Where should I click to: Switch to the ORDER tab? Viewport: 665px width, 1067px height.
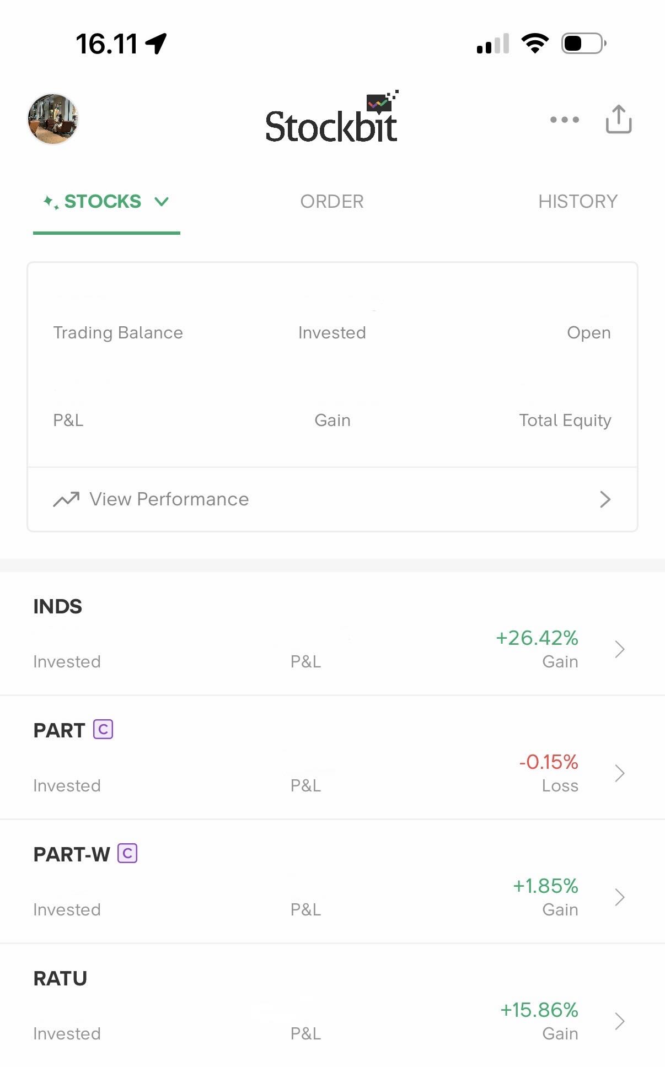[331, 202]
